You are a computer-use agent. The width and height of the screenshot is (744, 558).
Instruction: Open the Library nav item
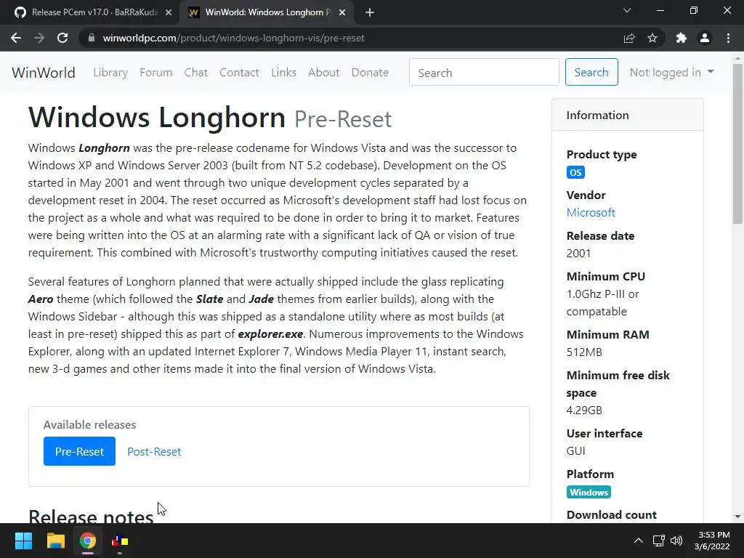(110, 73)
